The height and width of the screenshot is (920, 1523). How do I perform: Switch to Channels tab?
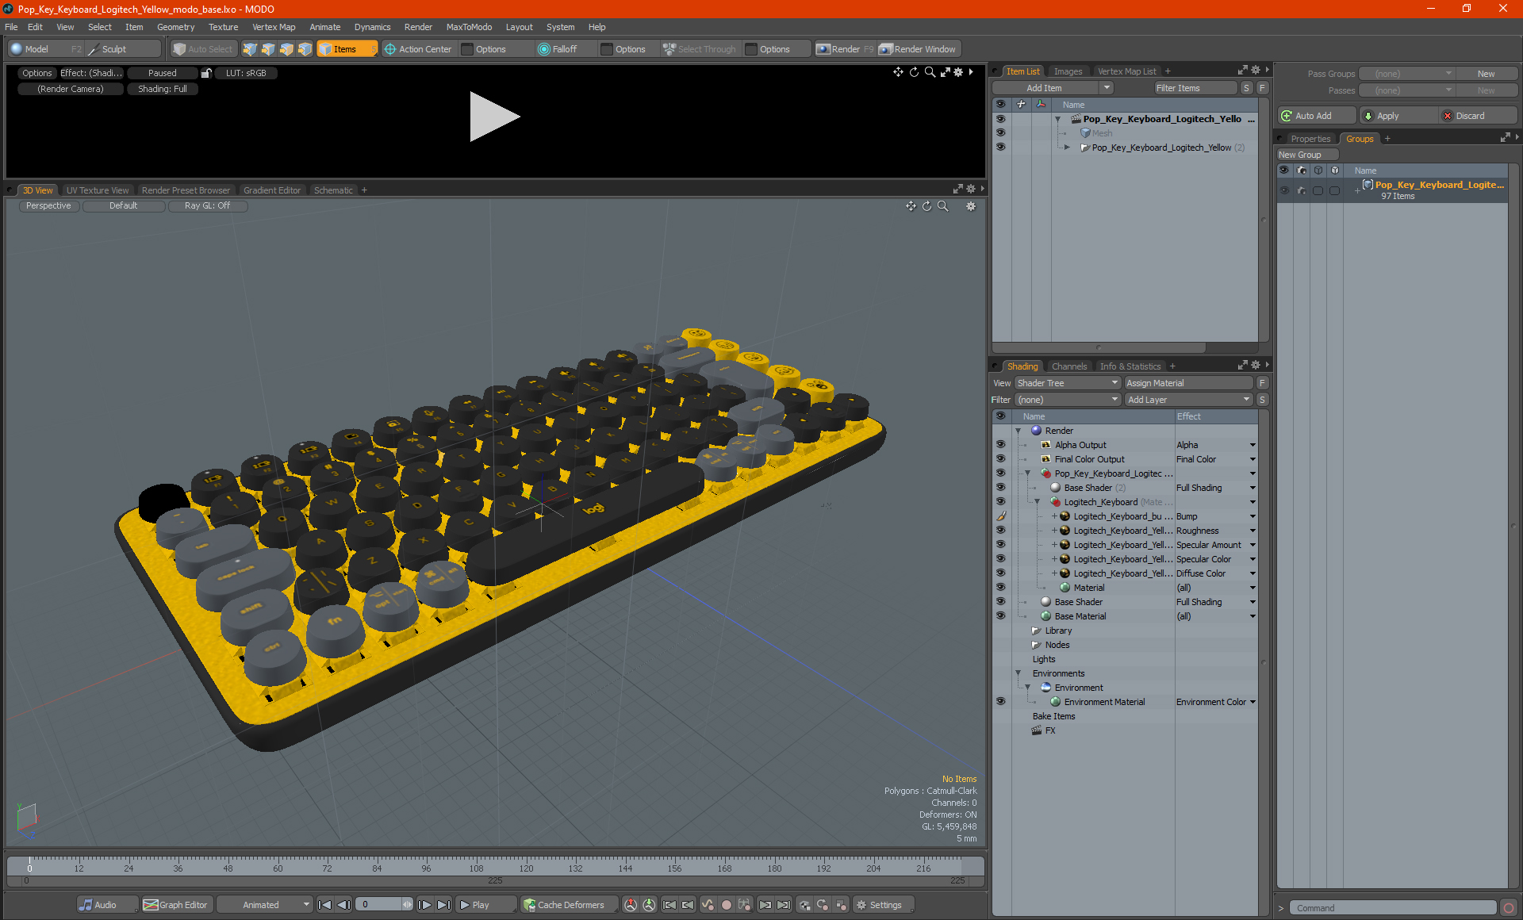(x=1069, y=366)
